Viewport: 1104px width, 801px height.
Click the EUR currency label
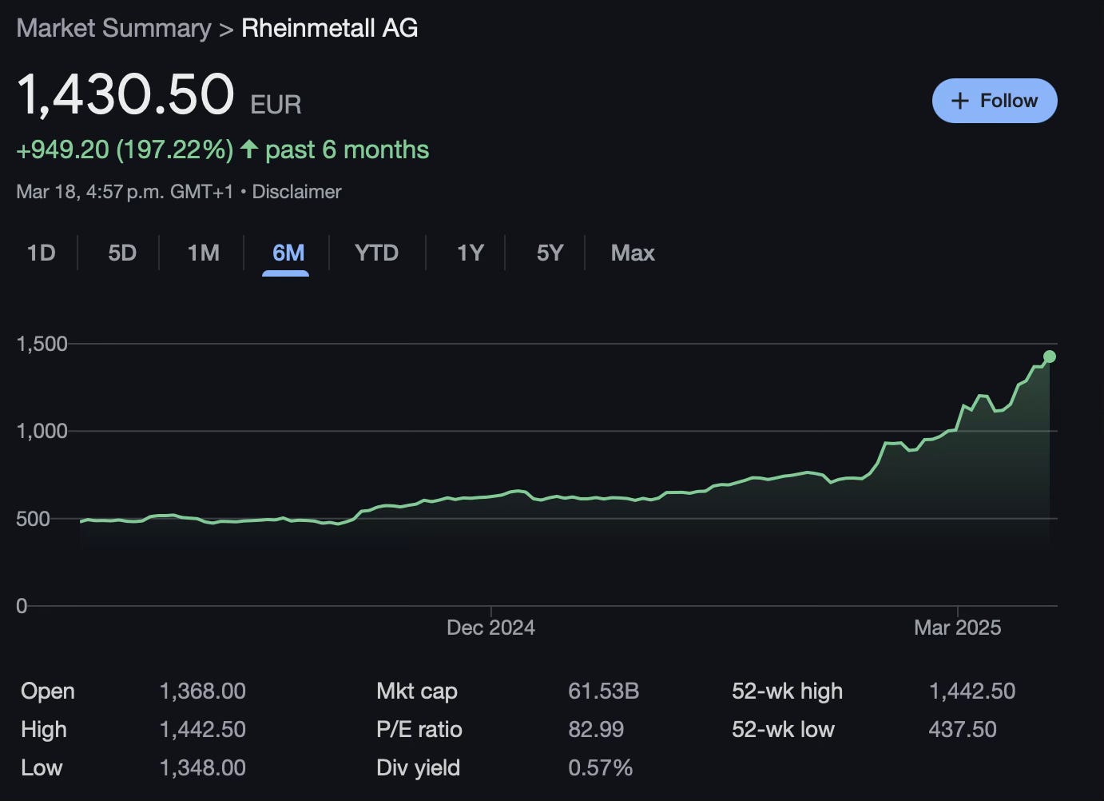point(276,105)
